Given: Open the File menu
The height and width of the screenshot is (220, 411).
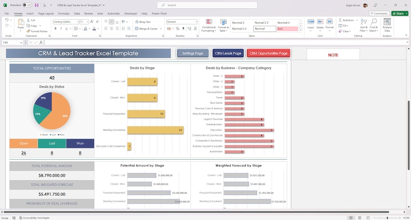Looking at the screenshot, I should pos(7,13).
